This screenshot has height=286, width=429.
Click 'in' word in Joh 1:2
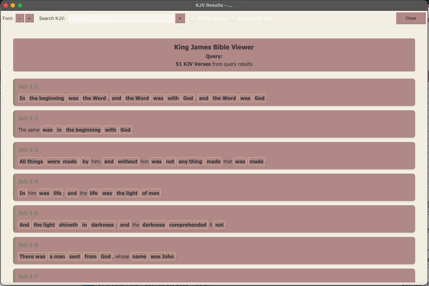click(59, 130)
